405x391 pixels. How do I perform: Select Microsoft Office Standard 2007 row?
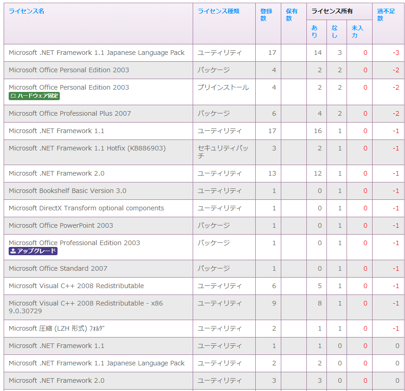click(204, 268)
